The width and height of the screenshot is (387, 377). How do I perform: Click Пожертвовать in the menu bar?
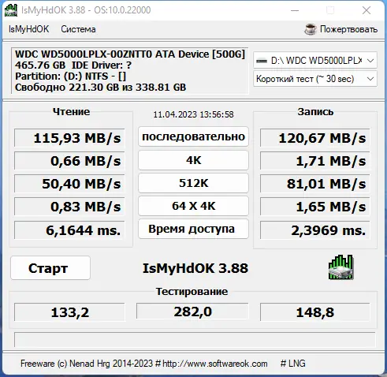(348, 29)
